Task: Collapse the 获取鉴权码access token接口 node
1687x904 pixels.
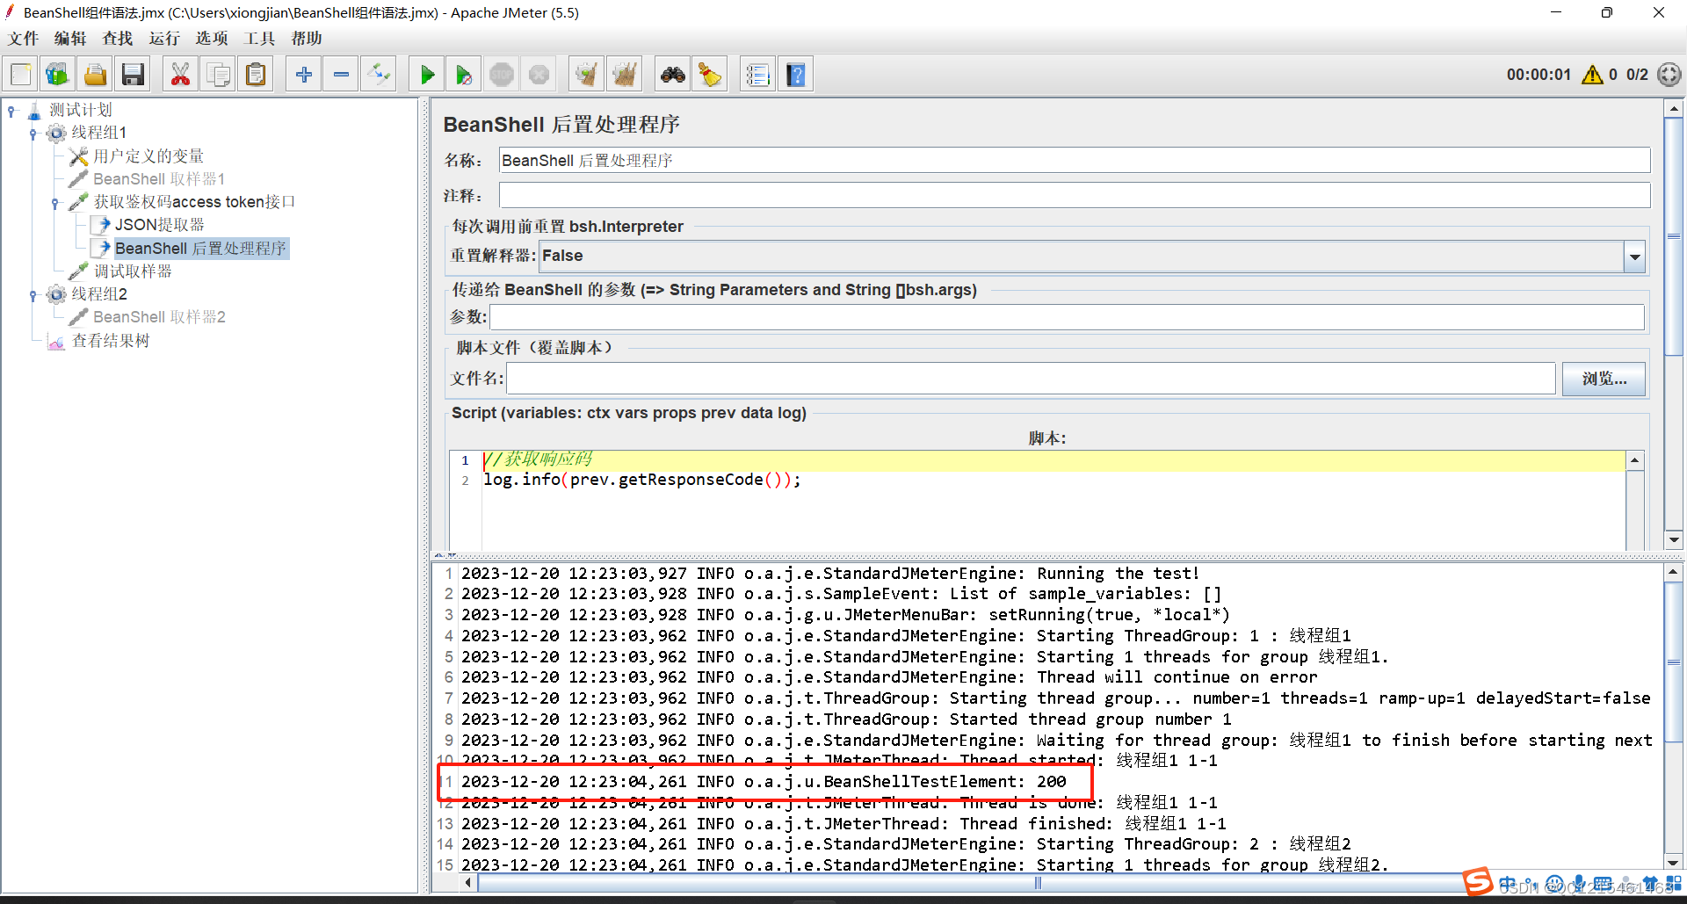Action: tap(55, 203)
